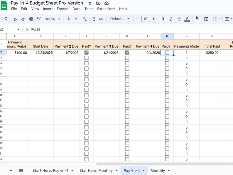This screenshot has width=233, height=175.
Task: Show all sheets list
Action: tap(21, 170)
